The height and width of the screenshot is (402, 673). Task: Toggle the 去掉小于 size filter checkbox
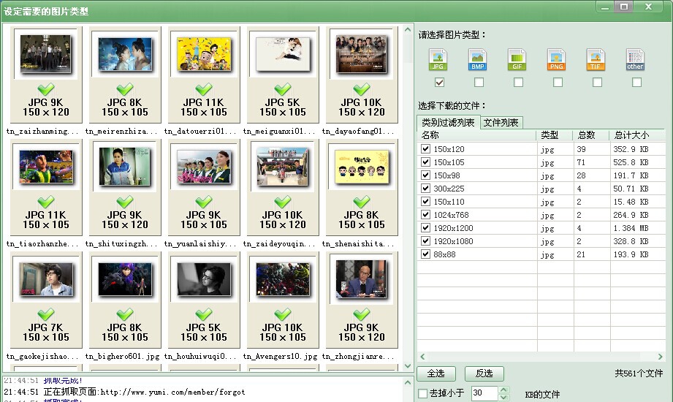point(422,394)
